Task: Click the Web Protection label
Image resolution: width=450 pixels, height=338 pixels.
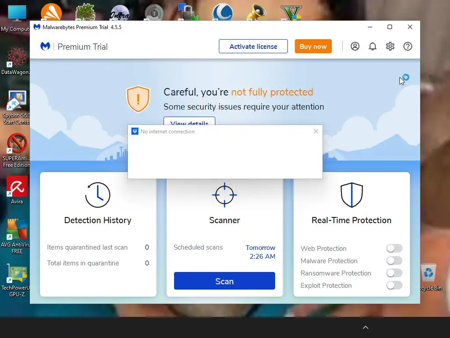Action: (323, 248)
